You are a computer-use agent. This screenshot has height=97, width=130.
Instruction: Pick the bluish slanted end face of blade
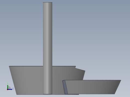tap(65, 87)
